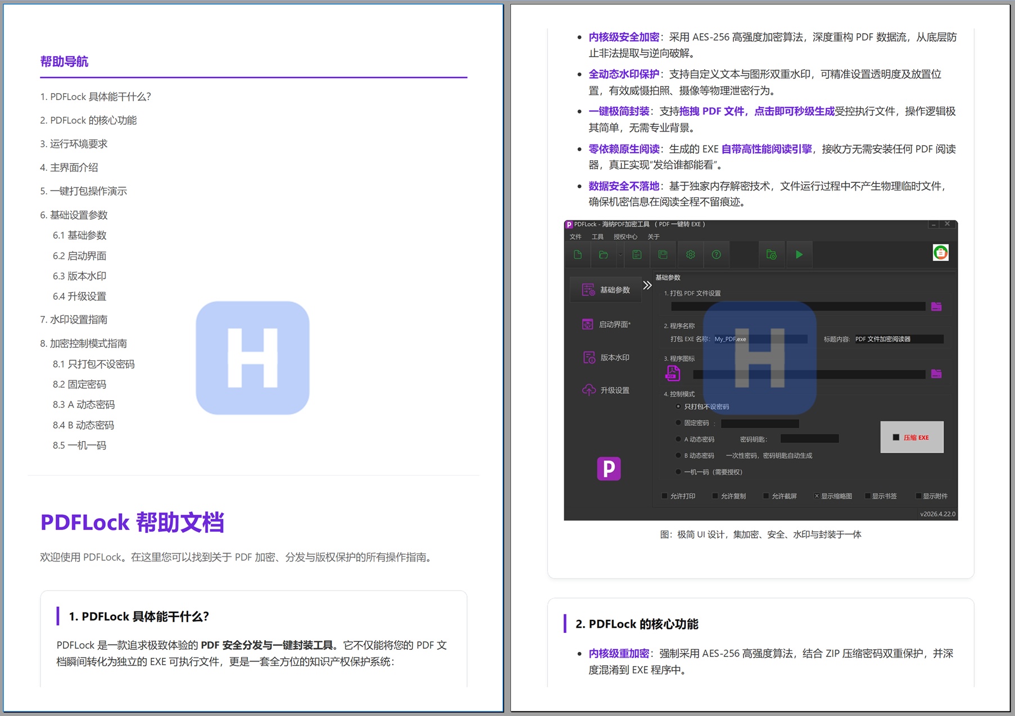Tick the 压缩 EXE checkbox
1015x716 pixels.
(x=896, y=437)
